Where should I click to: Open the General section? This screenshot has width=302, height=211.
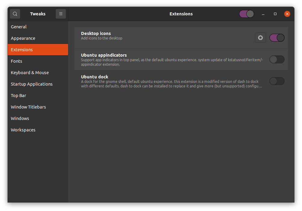(x=38, y=27)
